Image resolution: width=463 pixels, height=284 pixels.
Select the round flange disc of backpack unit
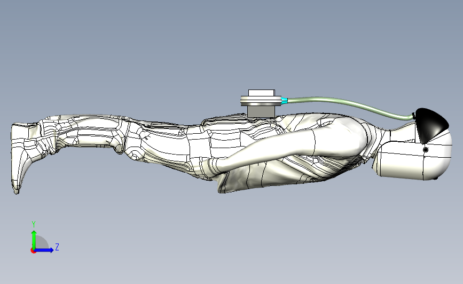pos(261,101)
